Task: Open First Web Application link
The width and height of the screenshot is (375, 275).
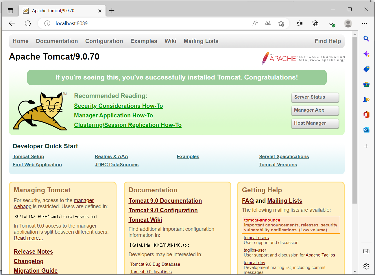Action: [x=37, y=165]
